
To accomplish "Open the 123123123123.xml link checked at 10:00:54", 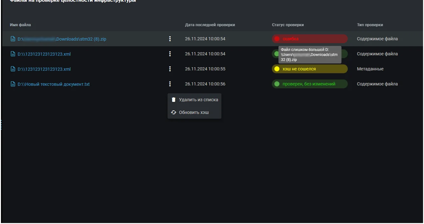I will (44, 54).
